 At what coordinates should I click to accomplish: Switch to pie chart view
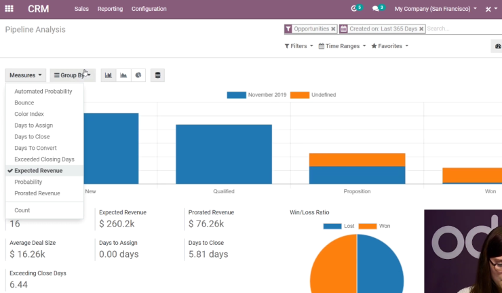coord(138,75)
